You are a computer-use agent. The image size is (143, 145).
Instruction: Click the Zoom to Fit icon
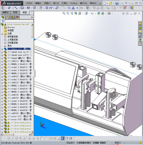click(64, 13)
